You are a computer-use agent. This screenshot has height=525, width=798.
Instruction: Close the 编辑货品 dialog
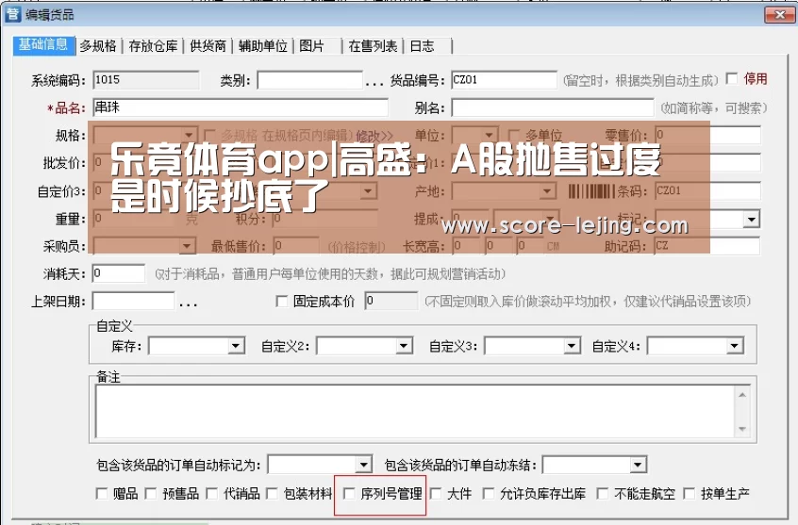(x=779, y=15)
